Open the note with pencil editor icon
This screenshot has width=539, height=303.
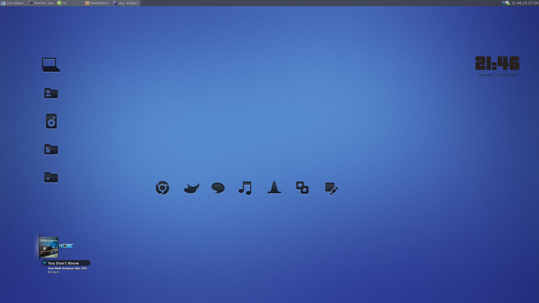coord(331,188)
